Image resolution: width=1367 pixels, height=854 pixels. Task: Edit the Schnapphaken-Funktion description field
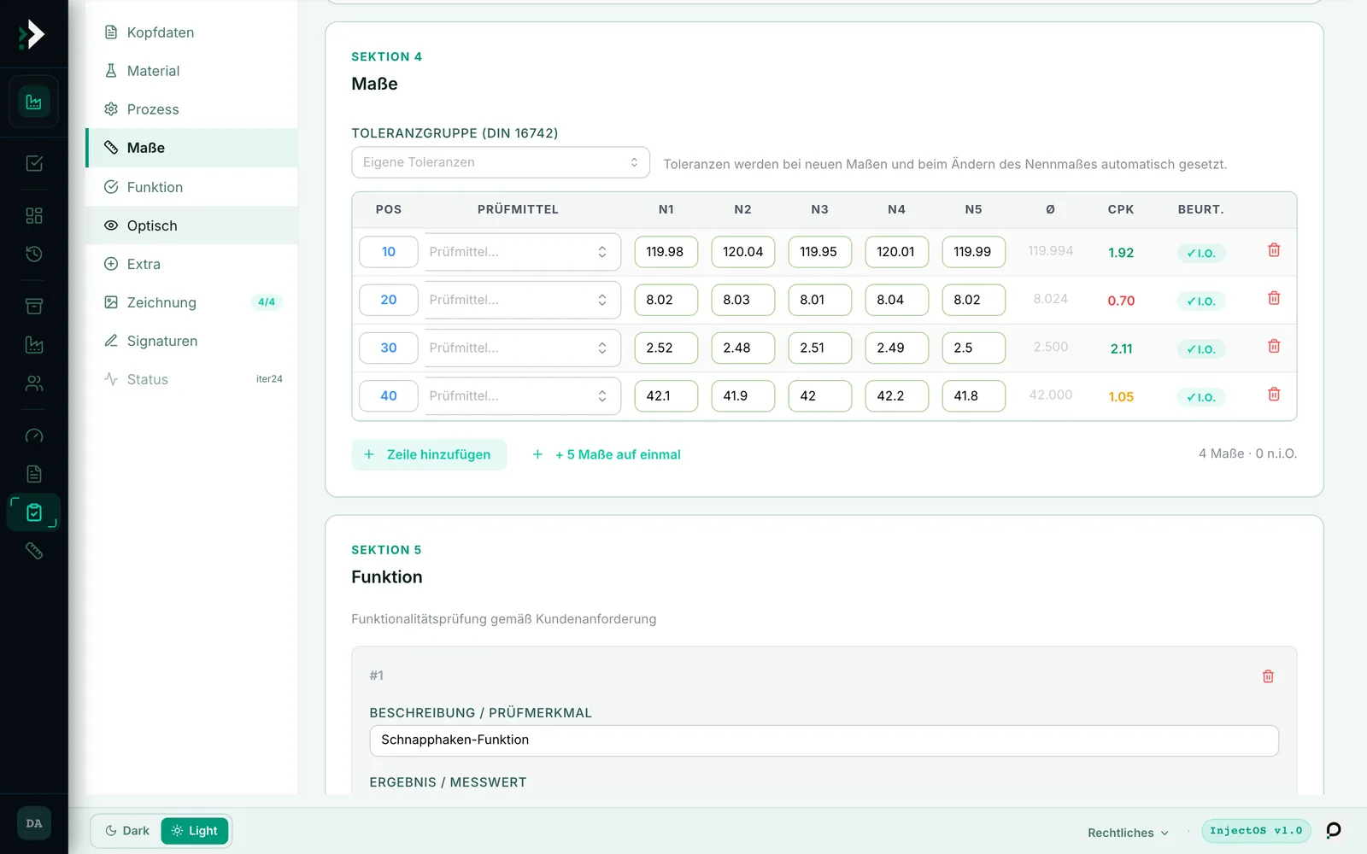pos(824,740)
